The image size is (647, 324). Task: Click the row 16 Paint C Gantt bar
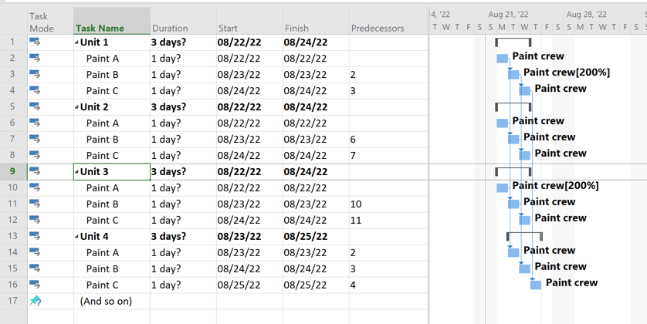[x=536, y=285]
